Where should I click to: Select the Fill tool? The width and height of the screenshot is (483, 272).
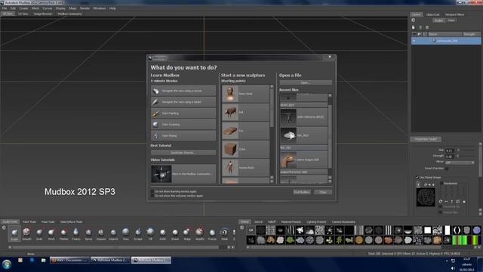click(x=150, y=233)
